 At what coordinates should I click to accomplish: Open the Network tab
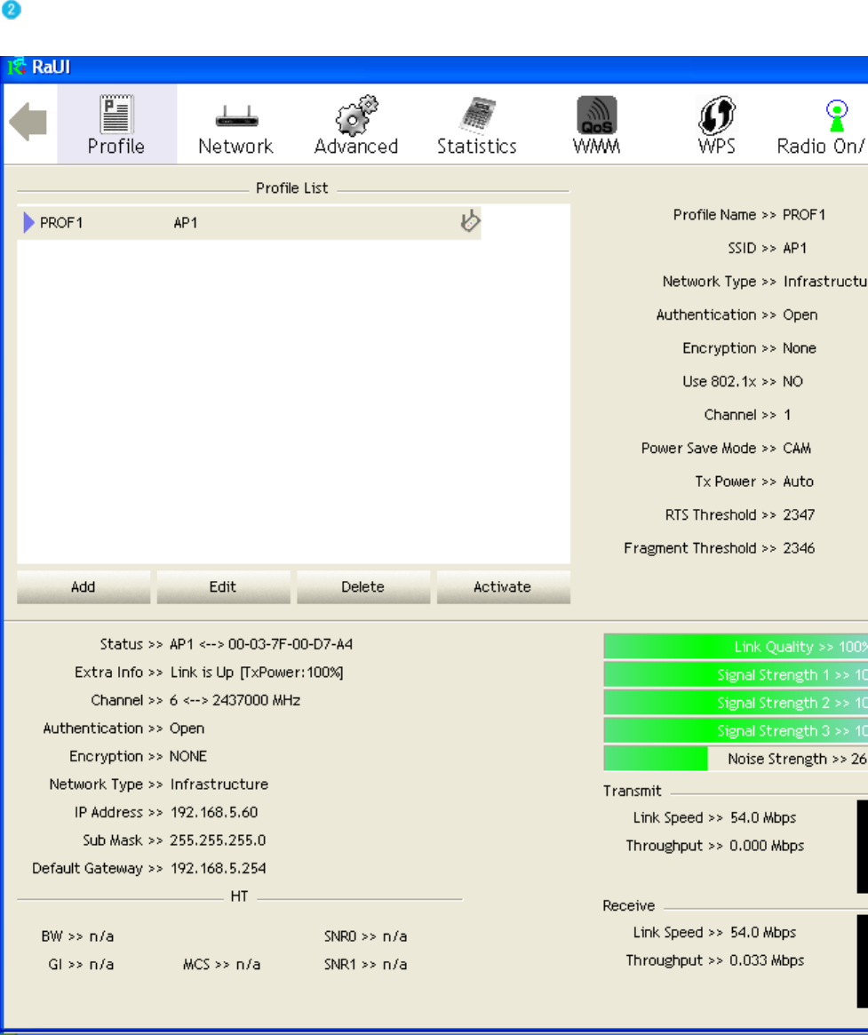tap(235, 124)
